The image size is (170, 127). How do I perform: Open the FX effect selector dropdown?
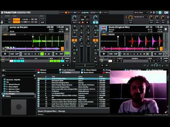(141, 17)
